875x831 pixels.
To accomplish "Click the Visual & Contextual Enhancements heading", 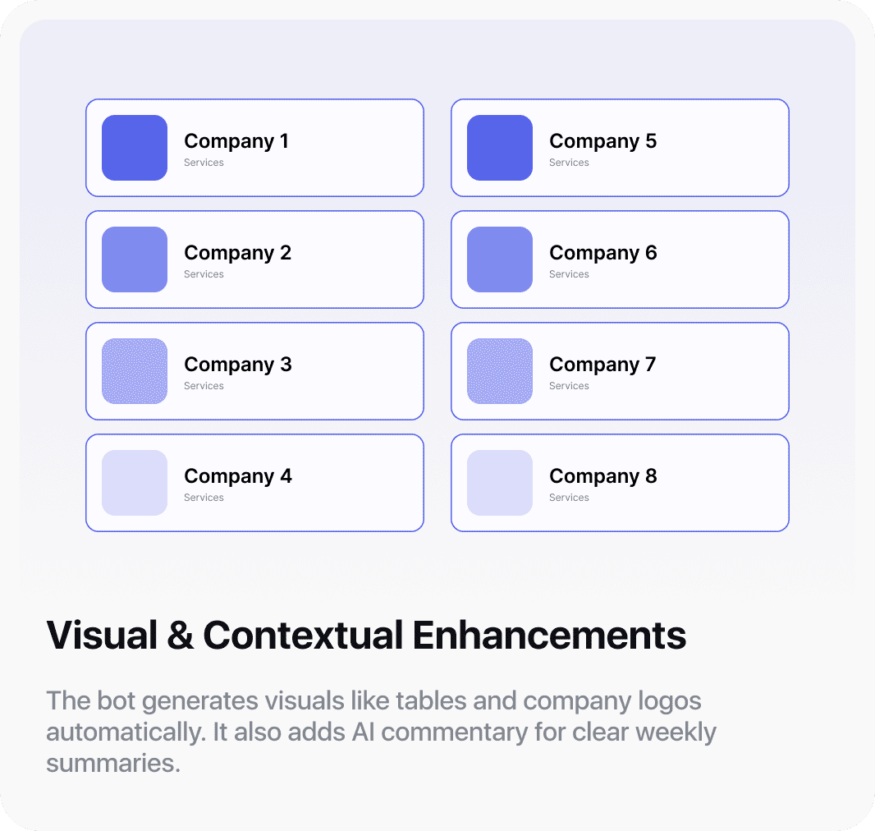I will 366,636.
